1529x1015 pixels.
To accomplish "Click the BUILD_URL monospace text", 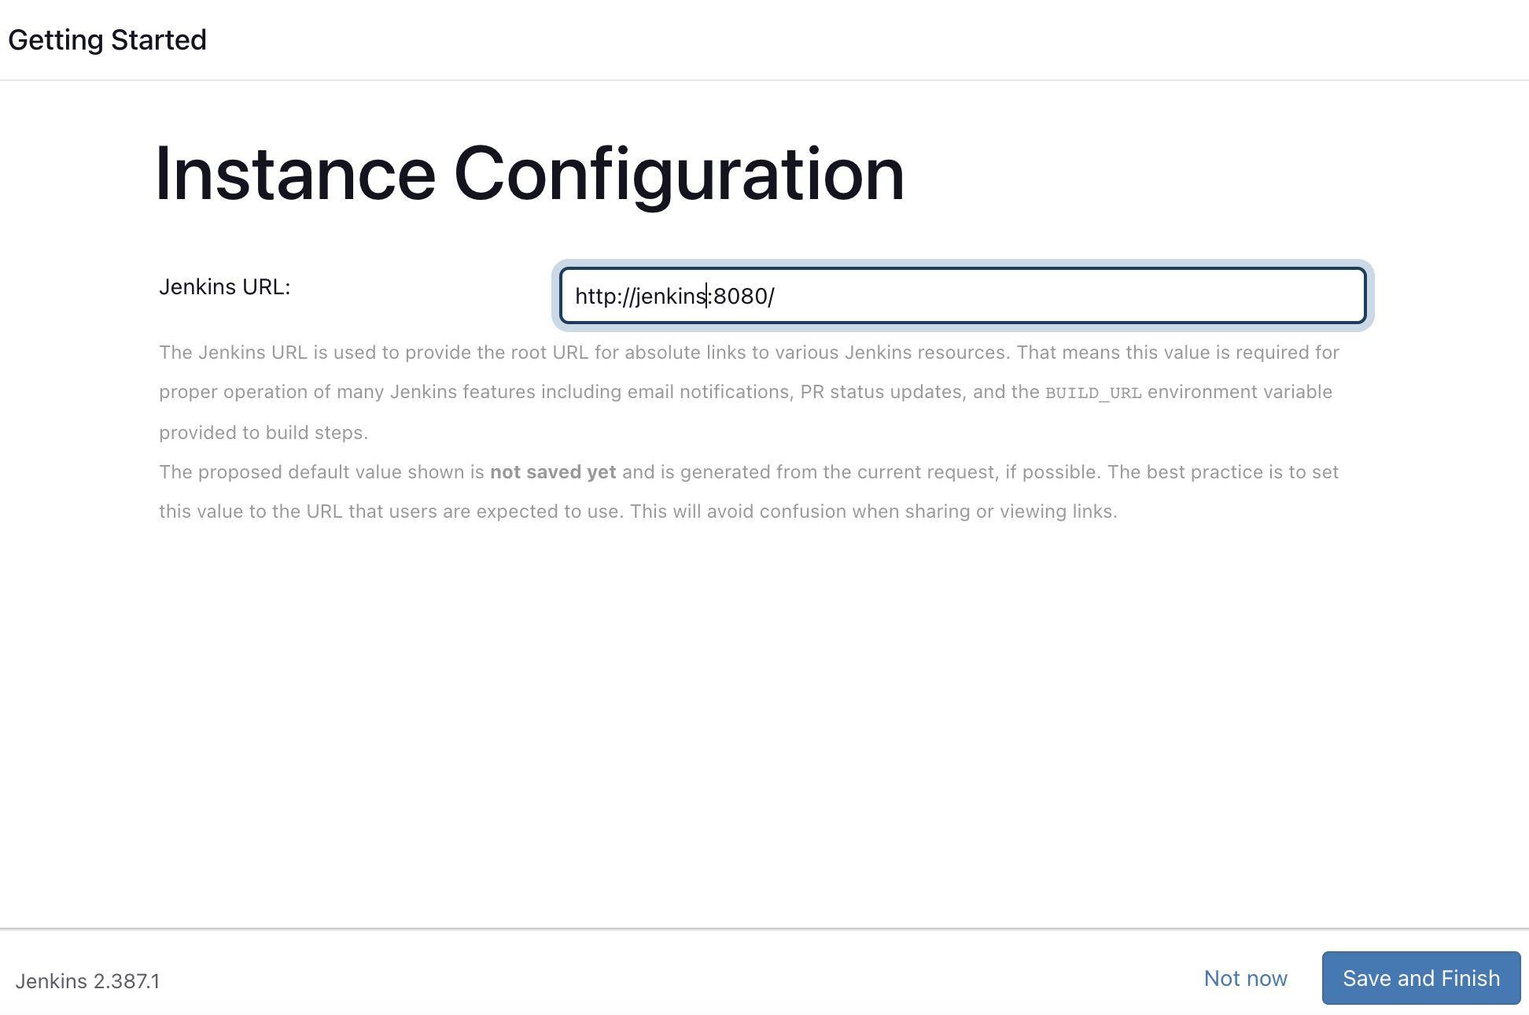I will [x=1092, y=393].
